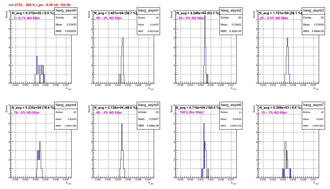Viewport: 330px width, 189px height.
Task: Click the N_avg = 6.716e+04 label
Action: point(198,107)
